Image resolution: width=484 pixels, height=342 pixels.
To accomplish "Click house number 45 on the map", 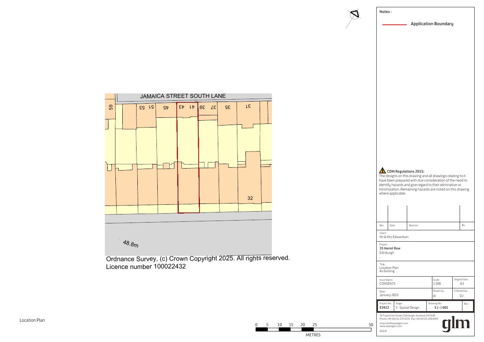I will (166, 108).
